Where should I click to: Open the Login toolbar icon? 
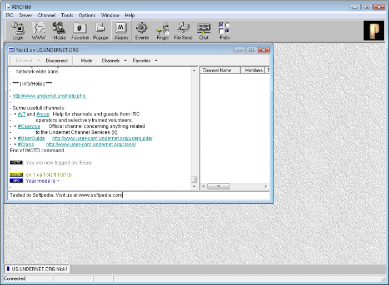point(18,31)
